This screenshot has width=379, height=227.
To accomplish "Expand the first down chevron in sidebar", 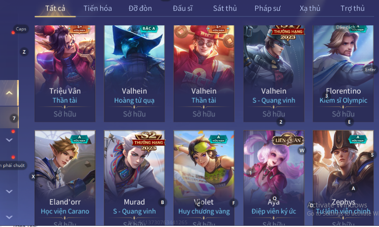I will (x=9, y=140).
